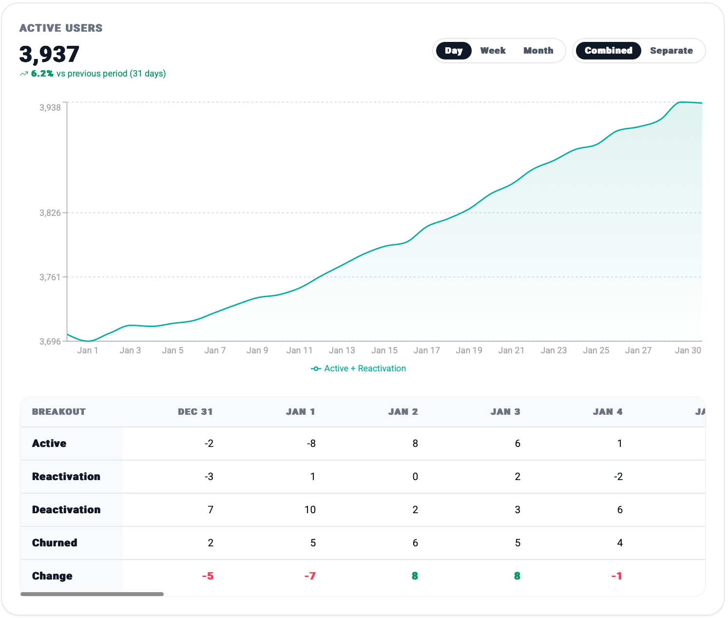728x618 pixels.
Task: Select the Combined view mode
Action: [x=608, y=51]
